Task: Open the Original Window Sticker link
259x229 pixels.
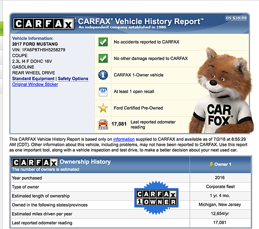Action: pyautogui.click(x=35, y=84)
